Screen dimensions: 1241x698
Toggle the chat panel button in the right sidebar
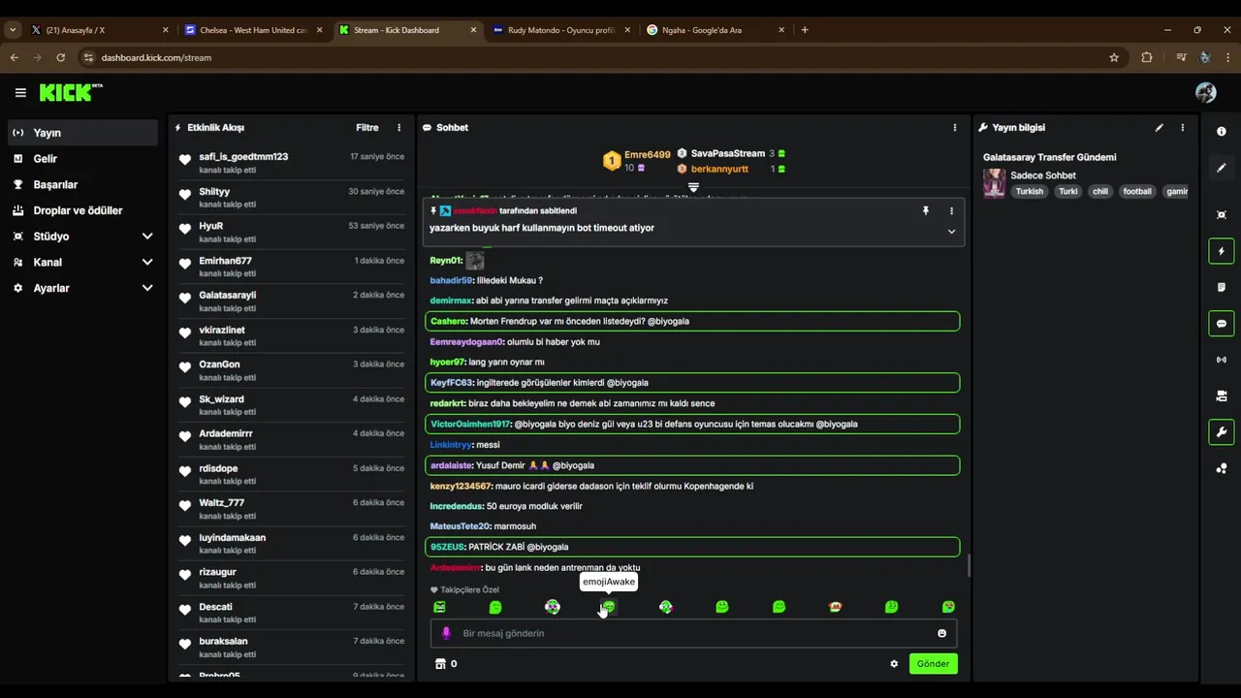point(1222,324)
